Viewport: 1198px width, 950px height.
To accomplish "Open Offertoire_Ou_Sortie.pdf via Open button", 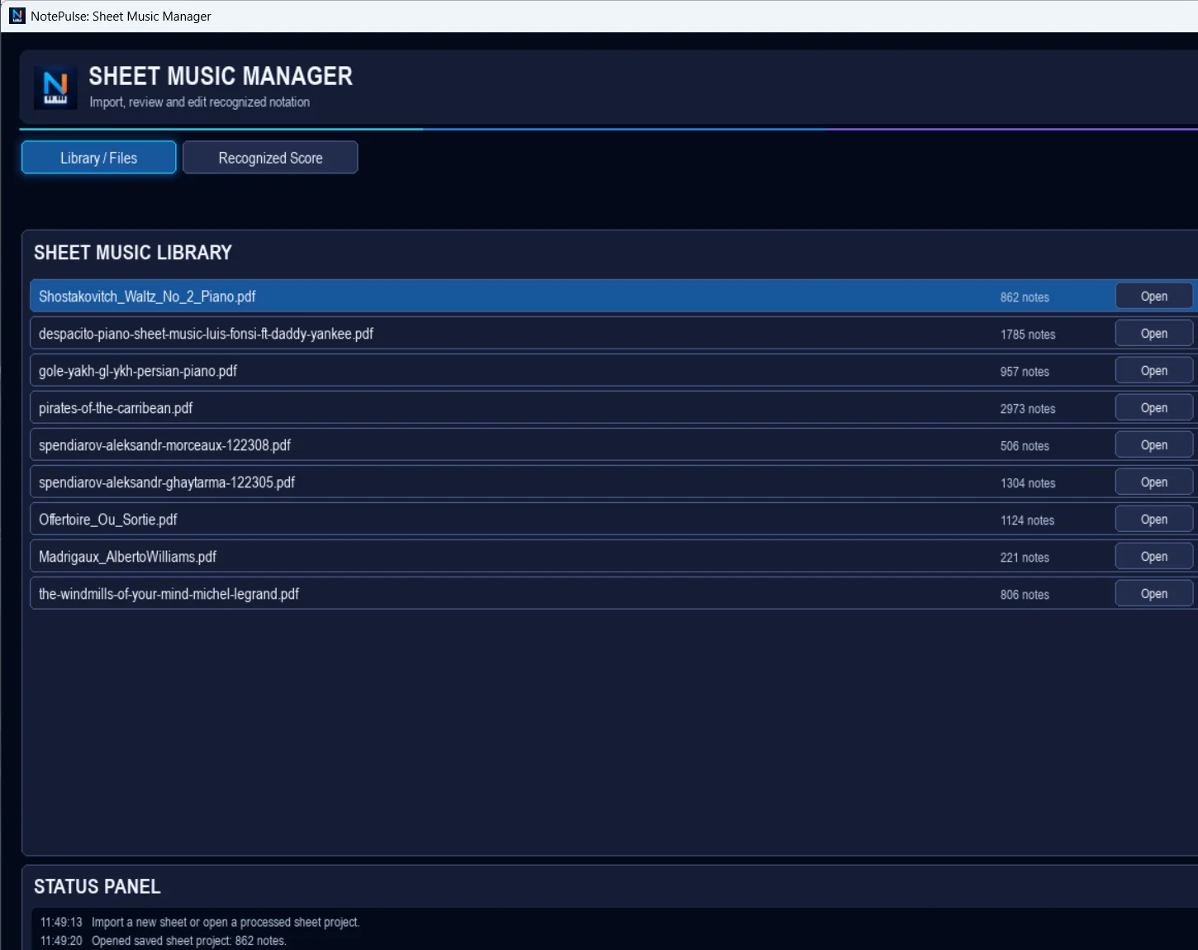I will 1154,519.
